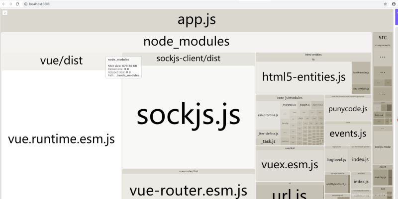The image size is (398, 199).
Task: Open the browser profile avatar icon
Action: pos(394,4)
